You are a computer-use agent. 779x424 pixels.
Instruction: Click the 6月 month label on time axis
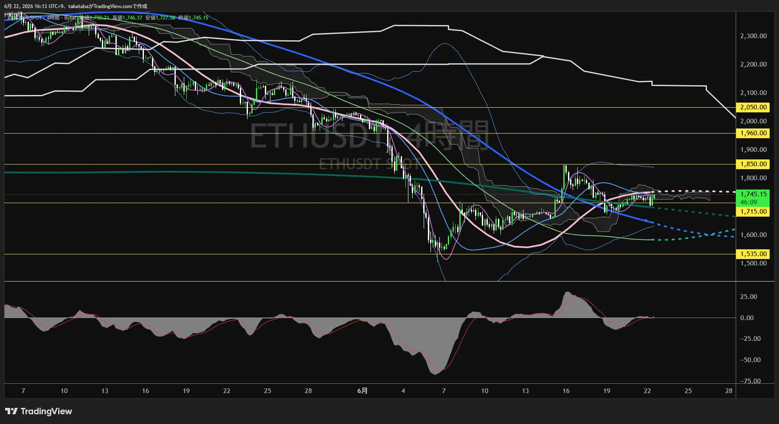(362, 391)
